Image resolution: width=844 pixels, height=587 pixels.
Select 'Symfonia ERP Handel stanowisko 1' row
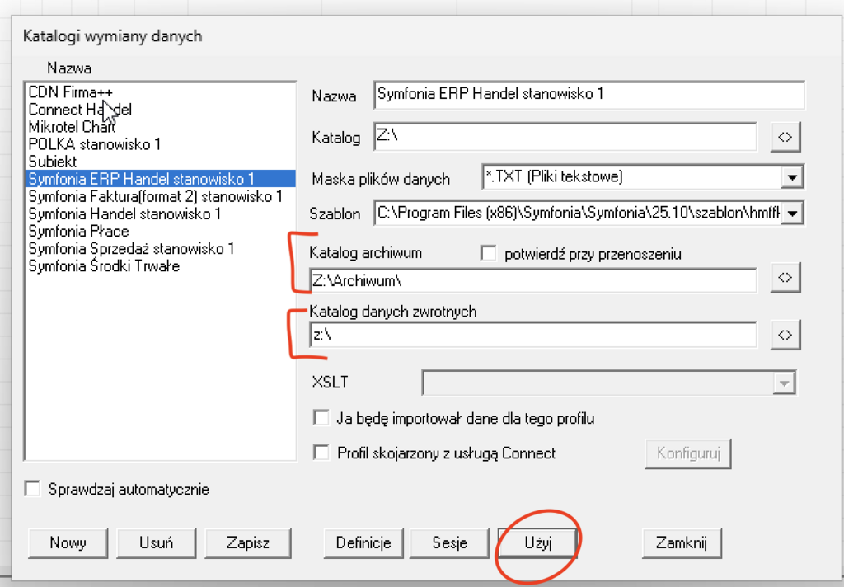[160, 179]
